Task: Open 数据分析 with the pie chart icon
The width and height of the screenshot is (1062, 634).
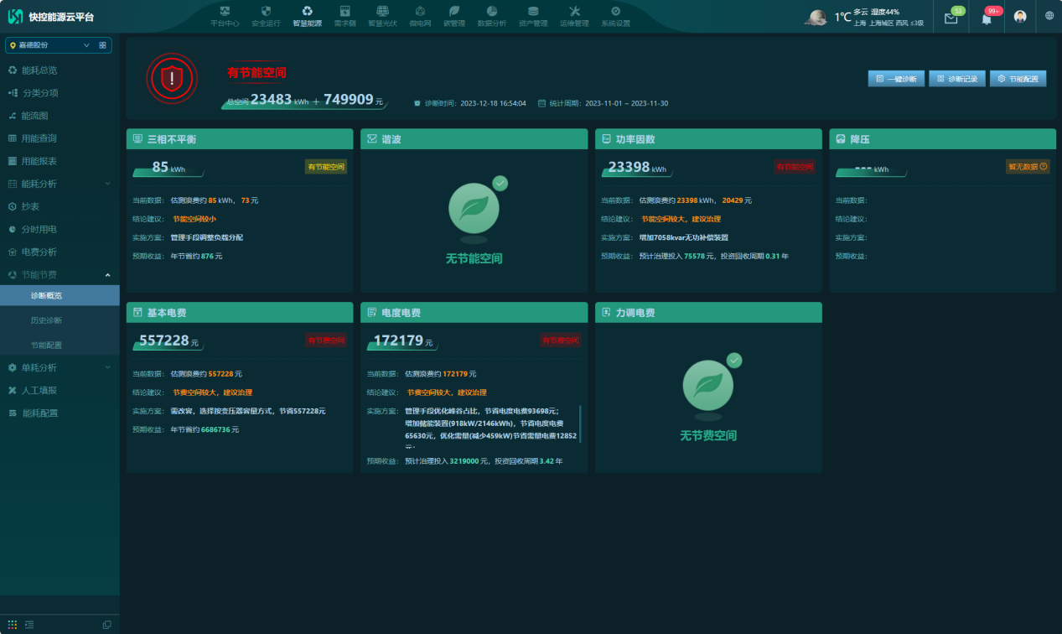Action: click(492, 16)
